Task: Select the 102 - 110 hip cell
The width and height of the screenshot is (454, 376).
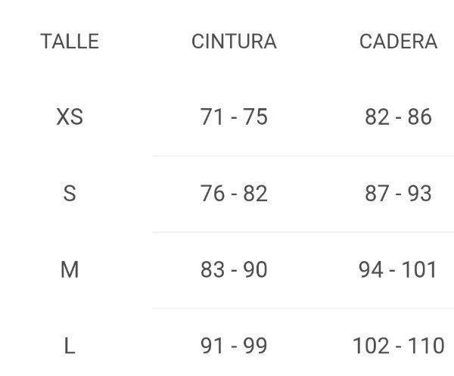Action: [x=398, y=346]
